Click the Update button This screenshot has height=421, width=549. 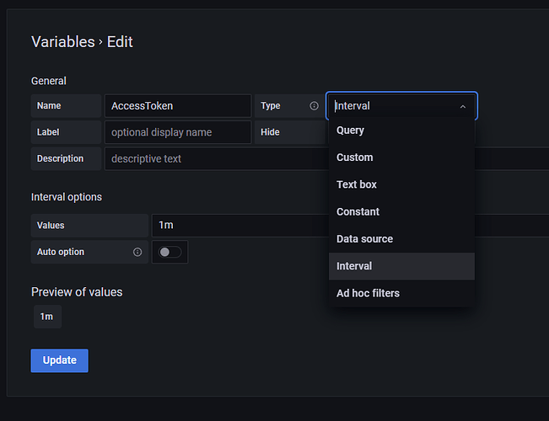(x=59, y=360)
